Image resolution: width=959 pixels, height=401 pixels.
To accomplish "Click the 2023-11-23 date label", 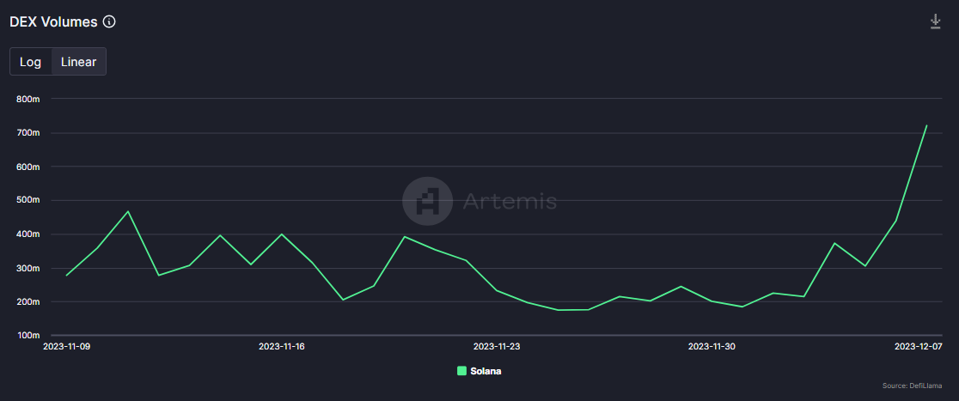I will click(497, 347).
